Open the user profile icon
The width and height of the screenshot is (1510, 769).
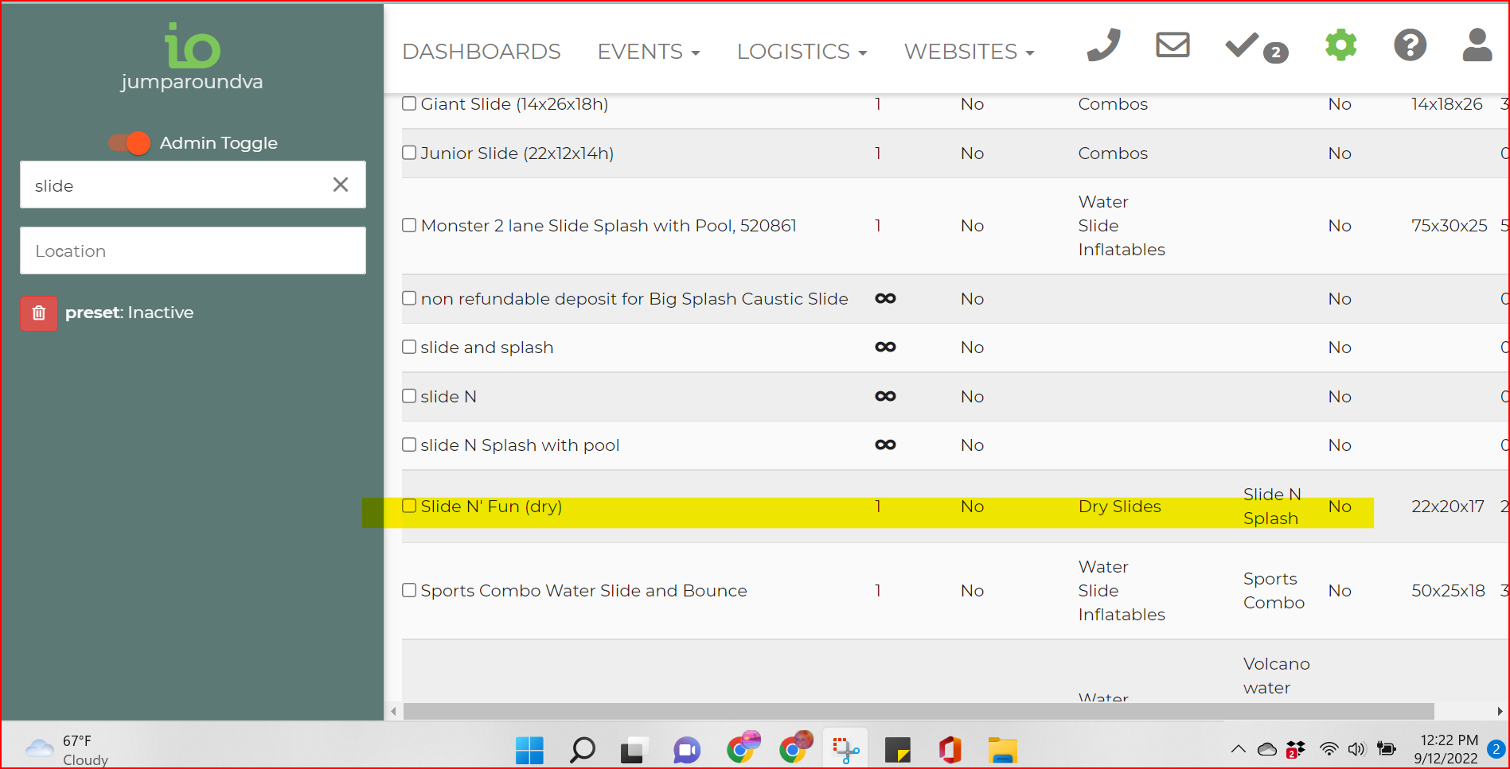1477,45
